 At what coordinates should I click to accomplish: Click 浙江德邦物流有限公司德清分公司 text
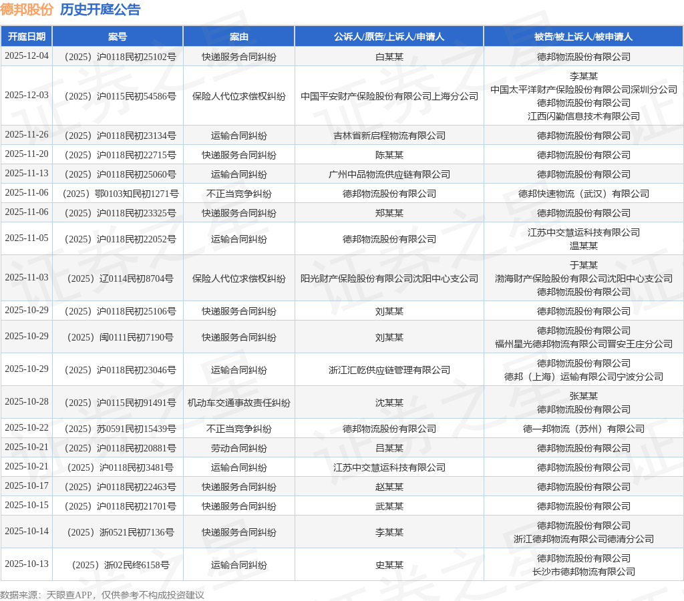(584, 539)
